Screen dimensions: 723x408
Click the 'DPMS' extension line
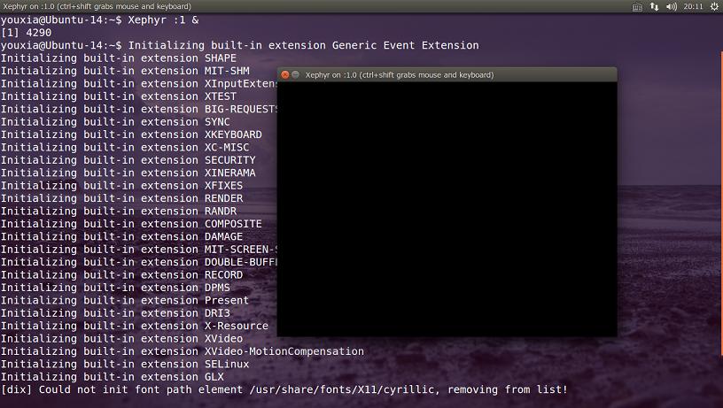pos(115,288)
